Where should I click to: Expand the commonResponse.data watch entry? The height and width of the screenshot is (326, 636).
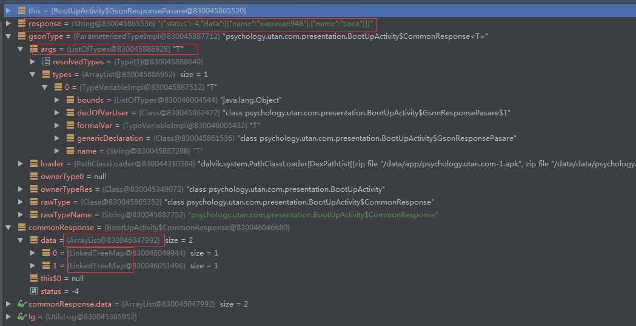(8, 304)
